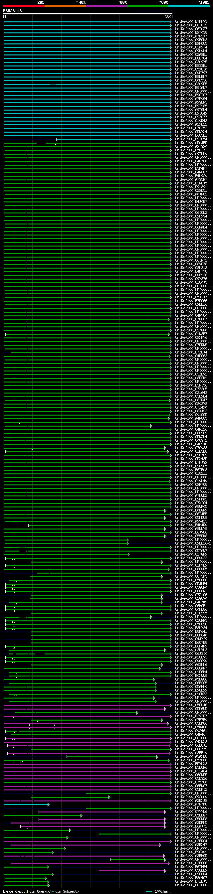Select label UniRef100_C5WVX4
213x894 pixels.
click(191, 132)
